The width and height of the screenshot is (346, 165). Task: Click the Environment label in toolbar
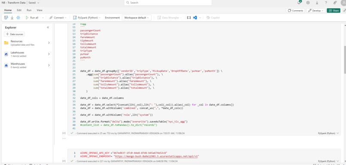pyautogui.click(x=112, y=18)
